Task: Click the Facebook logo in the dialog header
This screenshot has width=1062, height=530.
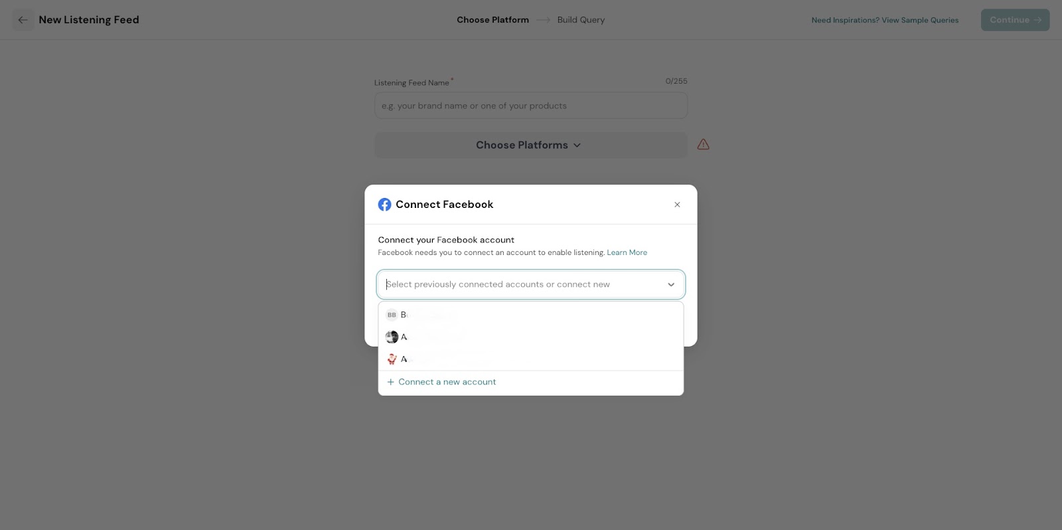Action: tap(384, 205)
